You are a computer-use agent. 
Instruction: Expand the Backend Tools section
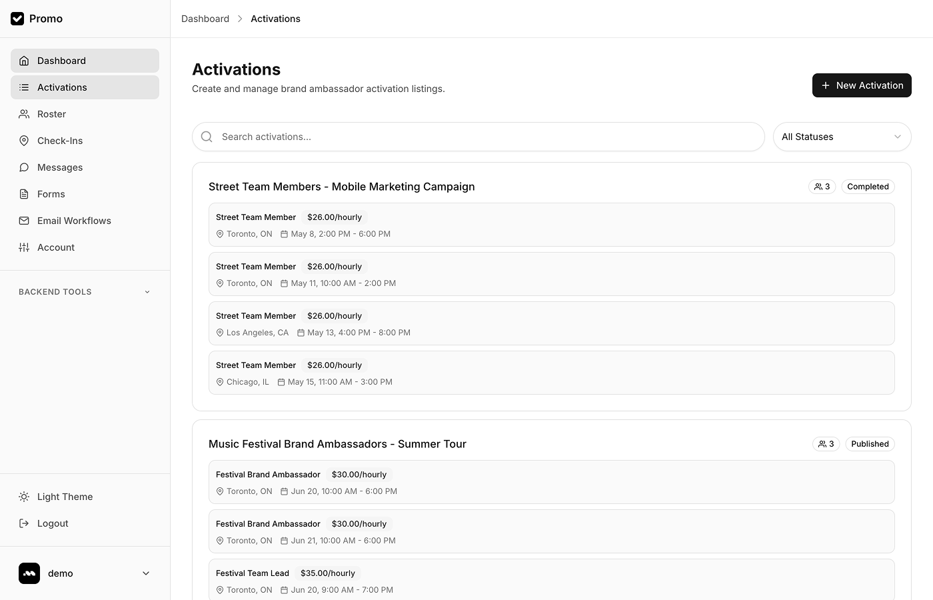tap(83, 291)
